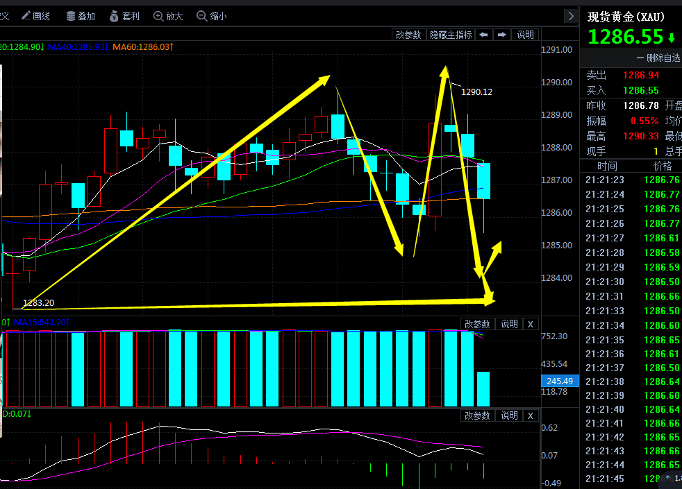
Task: Open the 叠加 overlay tool
Action: pyautogui.click(x=81, y=15)
